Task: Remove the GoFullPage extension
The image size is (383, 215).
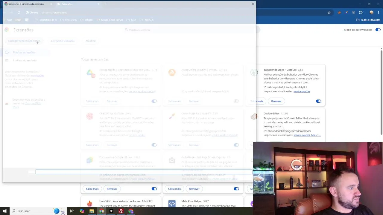Action: tap(194, 189)
